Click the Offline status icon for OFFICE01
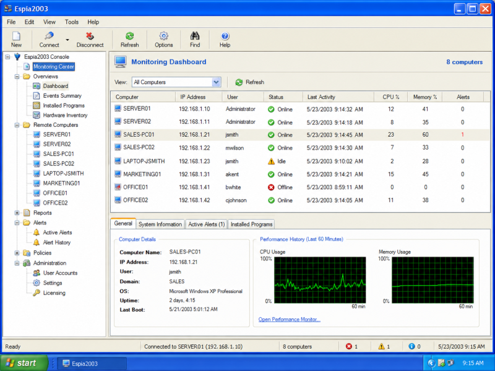 point(271,187)
